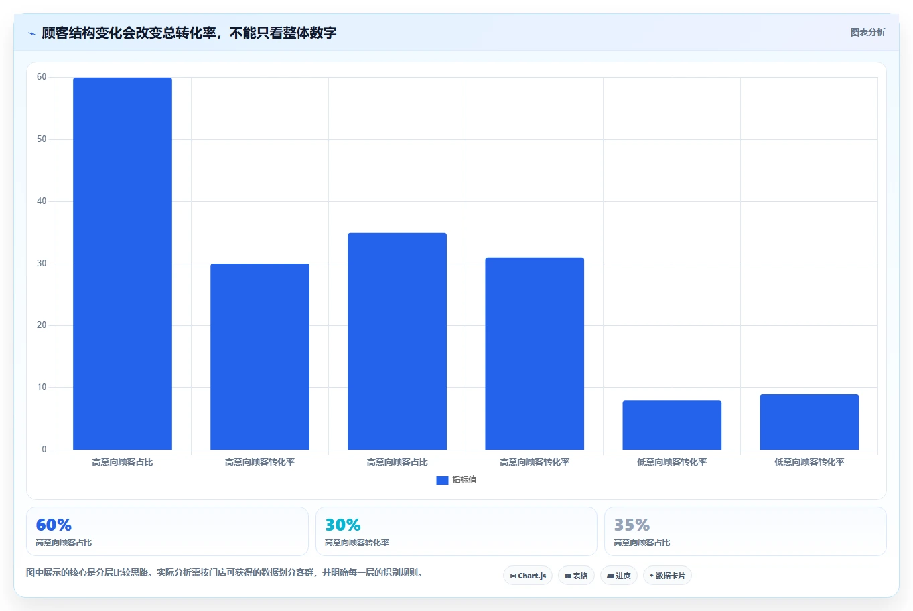This screenshot has height=611, width=913.
Task: Select the Chart.js chip
Action: [x=528, y=576]
